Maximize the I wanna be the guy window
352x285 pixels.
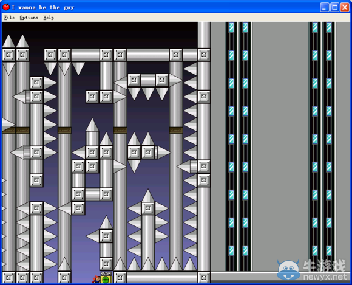pyautogui.click(x=335, y=7)
